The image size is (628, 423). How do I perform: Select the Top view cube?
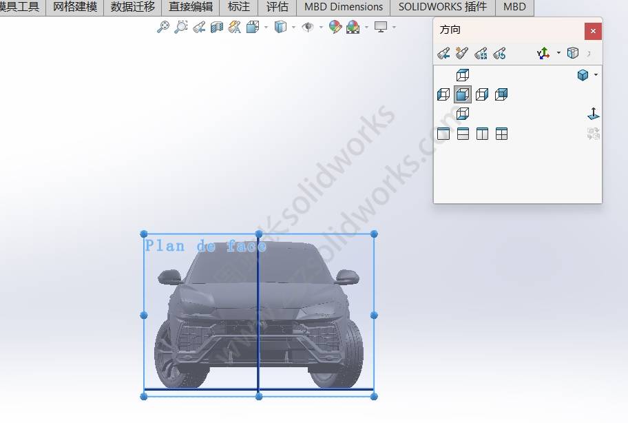point(463,75)
